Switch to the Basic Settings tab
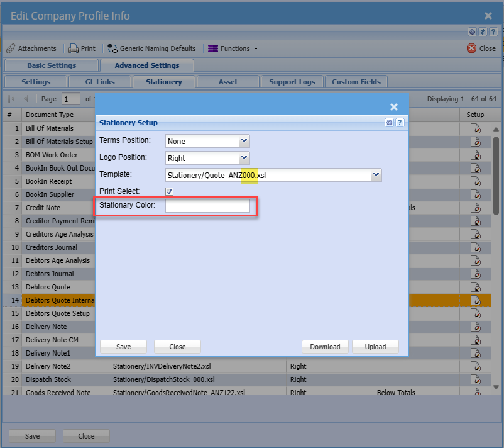The height and width of the screenshot is (448, 504). [52, 65]
